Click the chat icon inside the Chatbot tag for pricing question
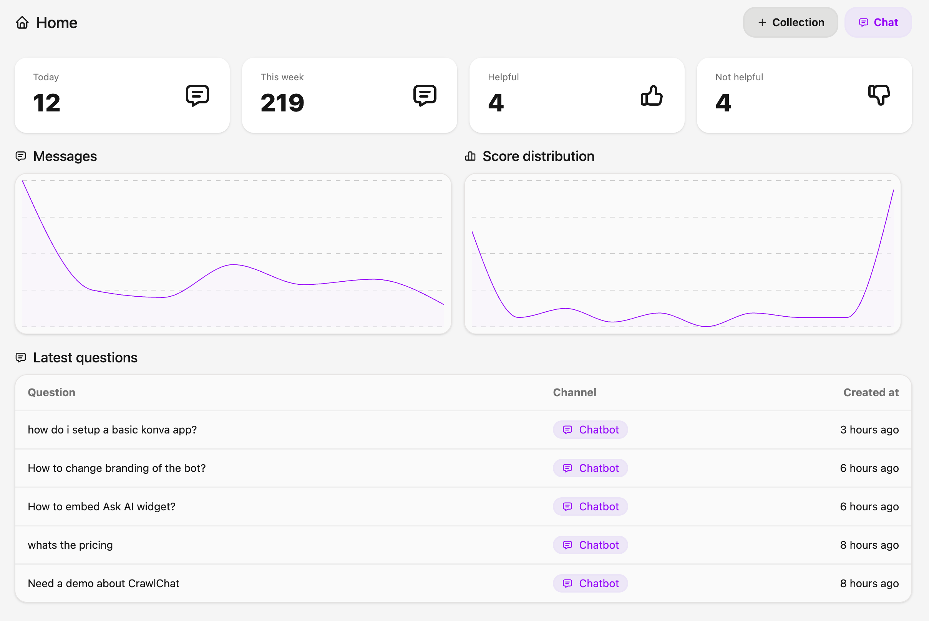This screenshot has height=621, width=929. [567, 545]
